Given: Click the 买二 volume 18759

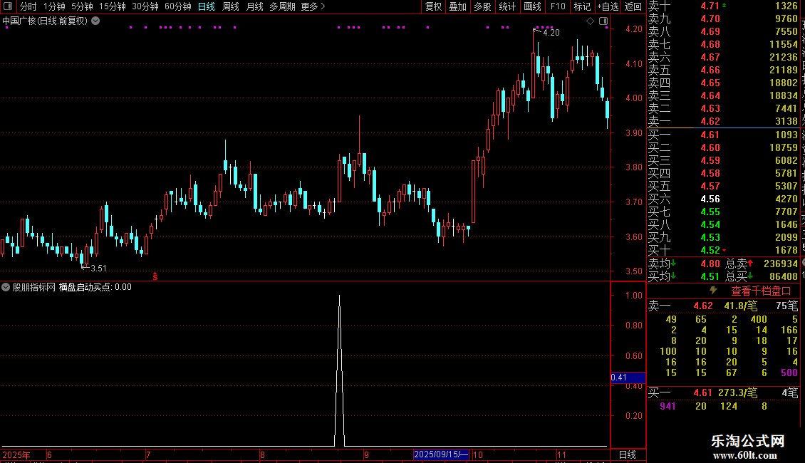Looking at the screenshot, I should (784, 147).
